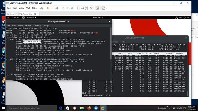Viewport: 198px width, 111px height.
Task: Open the power options dropdown arrow next to pause
Action: tap(51, 8)
